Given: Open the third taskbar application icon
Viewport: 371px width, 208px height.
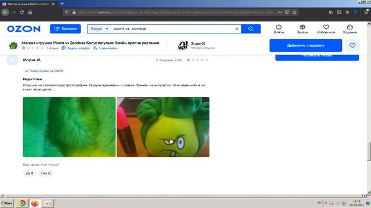Looking at the screenshot, I should (48, 203).
